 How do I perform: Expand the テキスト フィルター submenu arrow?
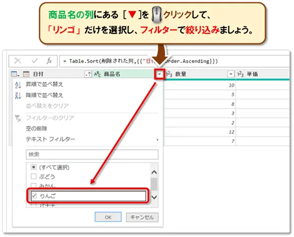(157, 140)
